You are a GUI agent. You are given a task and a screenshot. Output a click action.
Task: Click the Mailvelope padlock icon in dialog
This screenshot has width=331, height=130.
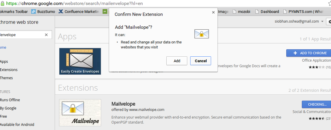(201, 34)
